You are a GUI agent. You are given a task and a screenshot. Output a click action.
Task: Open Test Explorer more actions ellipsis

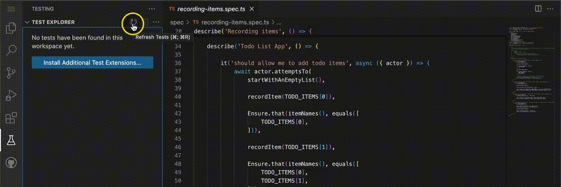coord(156,22)
